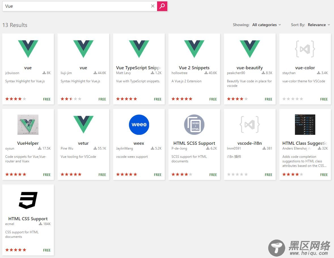Open the vue-beautify logo icon
The width and height of the screenshot is (334, 258).
click(250, 49)
